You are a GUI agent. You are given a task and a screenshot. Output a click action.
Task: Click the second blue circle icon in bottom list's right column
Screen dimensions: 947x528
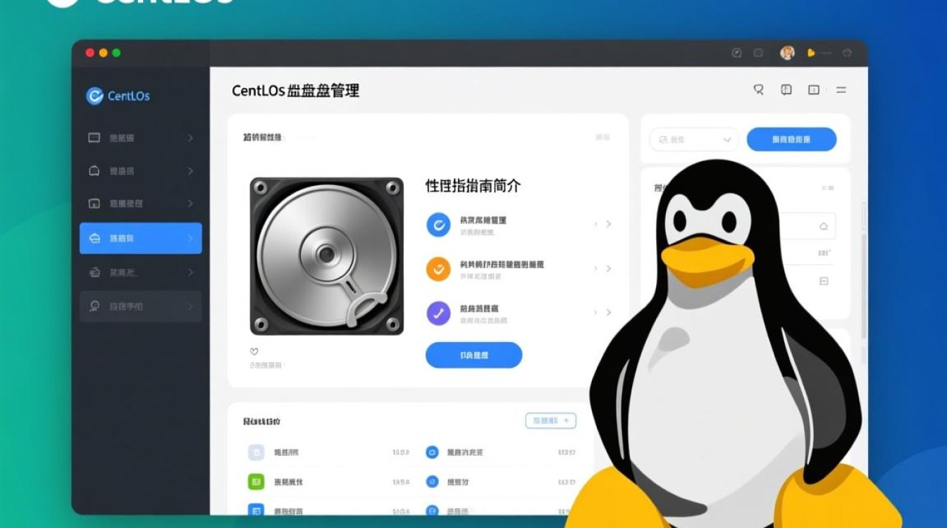pos(433,482)
